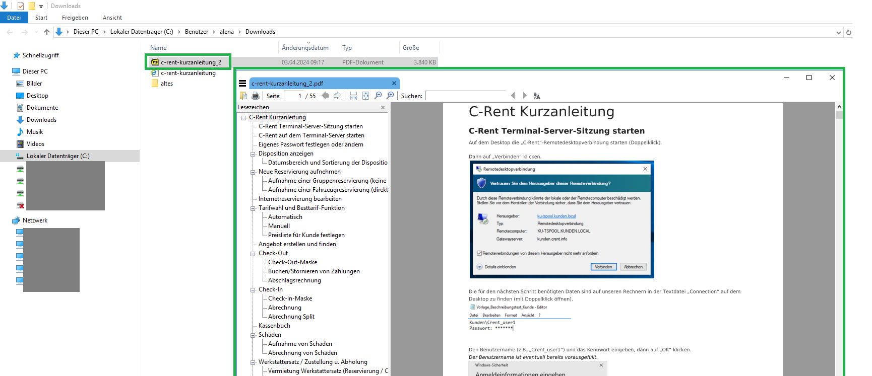
Task: Collapse the Schäden bookmark branch
Action: tap(253, 335)
